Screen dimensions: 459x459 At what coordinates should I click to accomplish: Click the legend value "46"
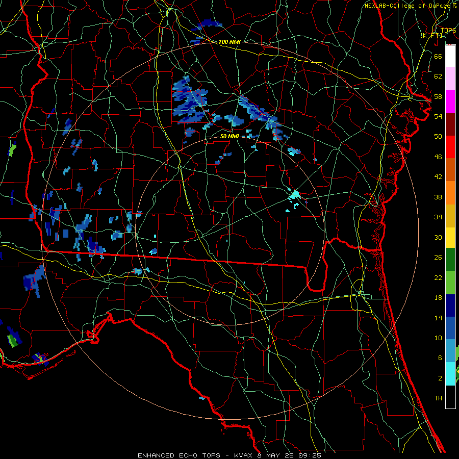438,157
